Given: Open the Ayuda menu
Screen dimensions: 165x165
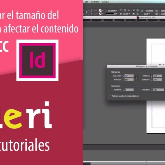Looking at the screenshot, I should 105,2.
